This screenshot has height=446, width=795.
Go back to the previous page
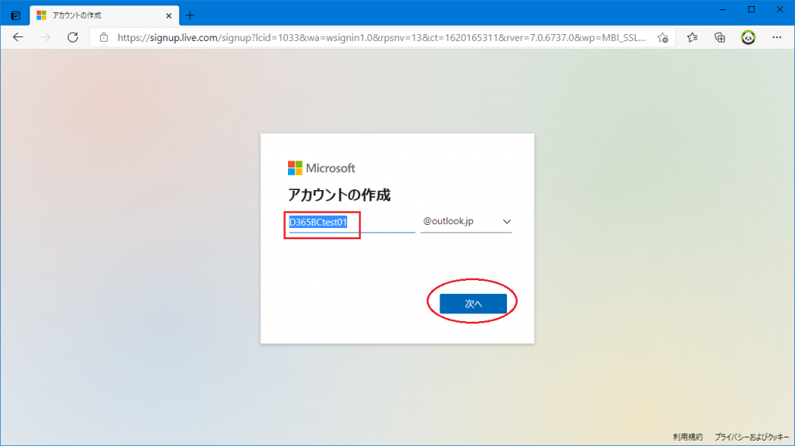click(x=19, y=37)
